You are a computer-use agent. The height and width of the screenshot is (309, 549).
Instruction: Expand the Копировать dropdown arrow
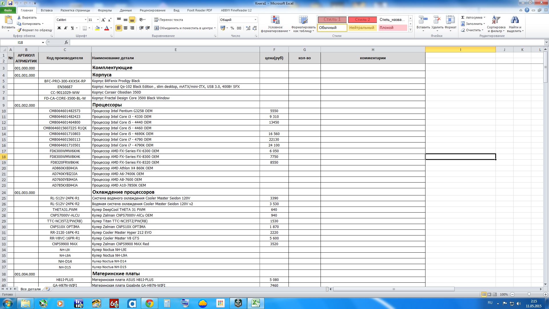(43, 24)
